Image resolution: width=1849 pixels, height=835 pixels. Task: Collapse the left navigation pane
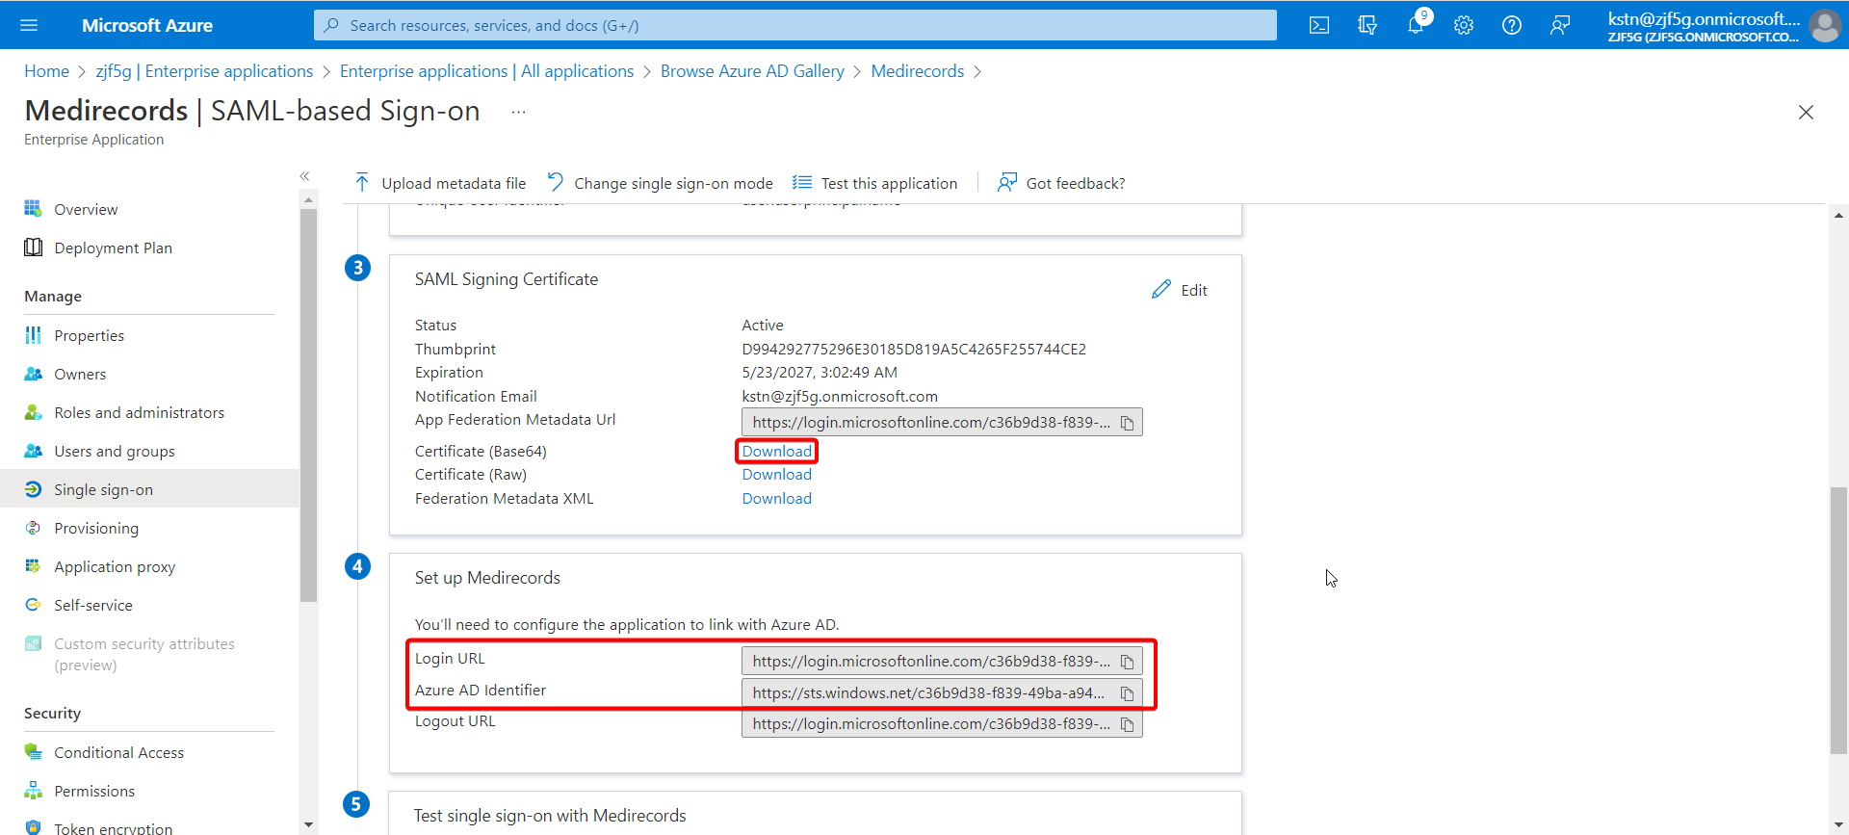(304, 176)
